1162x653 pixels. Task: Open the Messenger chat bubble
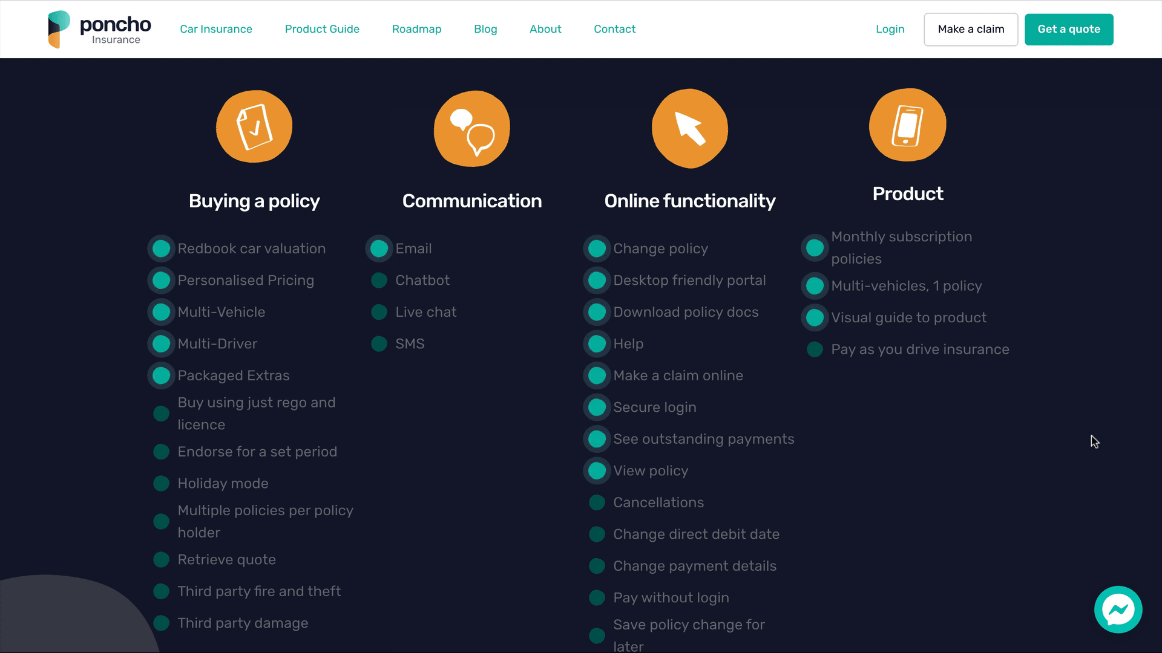click(1118, 609)
